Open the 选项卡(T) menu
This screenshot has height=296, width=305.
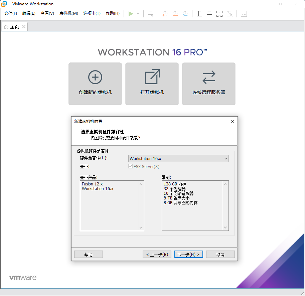(x=92, y=13)
